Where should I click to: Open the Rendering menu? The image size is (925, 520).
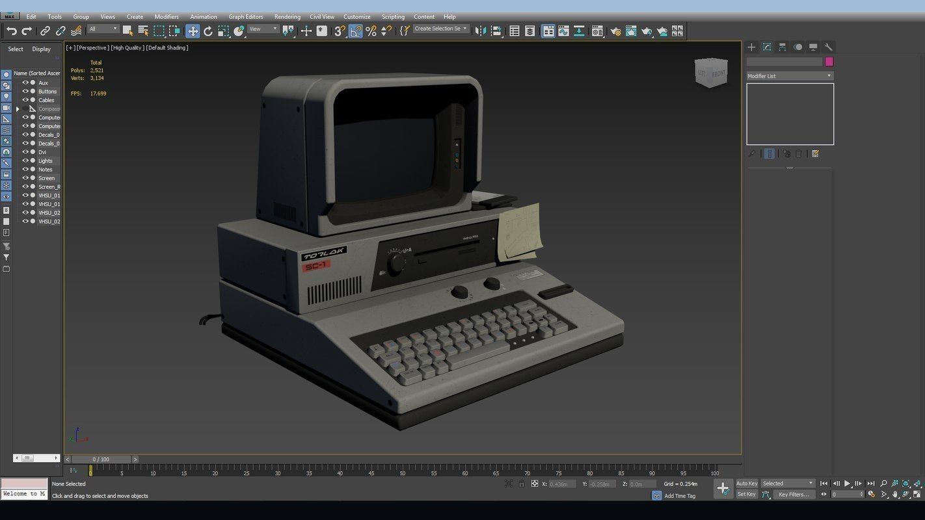287,17
